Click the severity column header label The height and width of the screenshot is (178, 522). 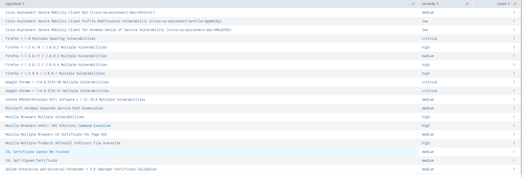tap(428, 4)
